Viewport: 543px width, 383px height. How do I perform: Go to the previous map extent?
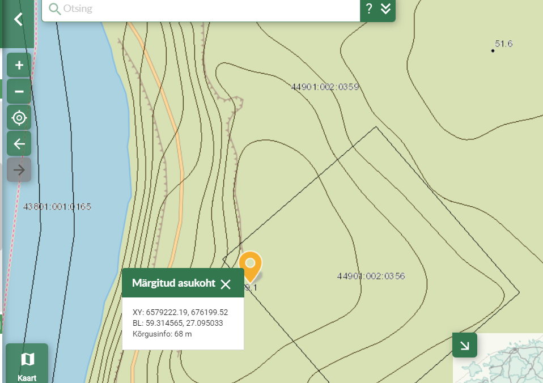point(19,144)
